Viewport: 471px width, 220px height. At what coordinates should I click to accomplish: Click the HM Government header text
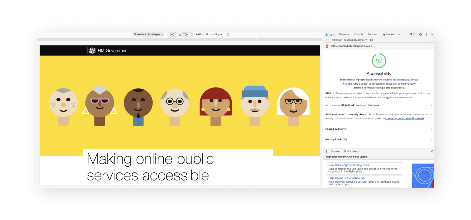tap(113, 51)
